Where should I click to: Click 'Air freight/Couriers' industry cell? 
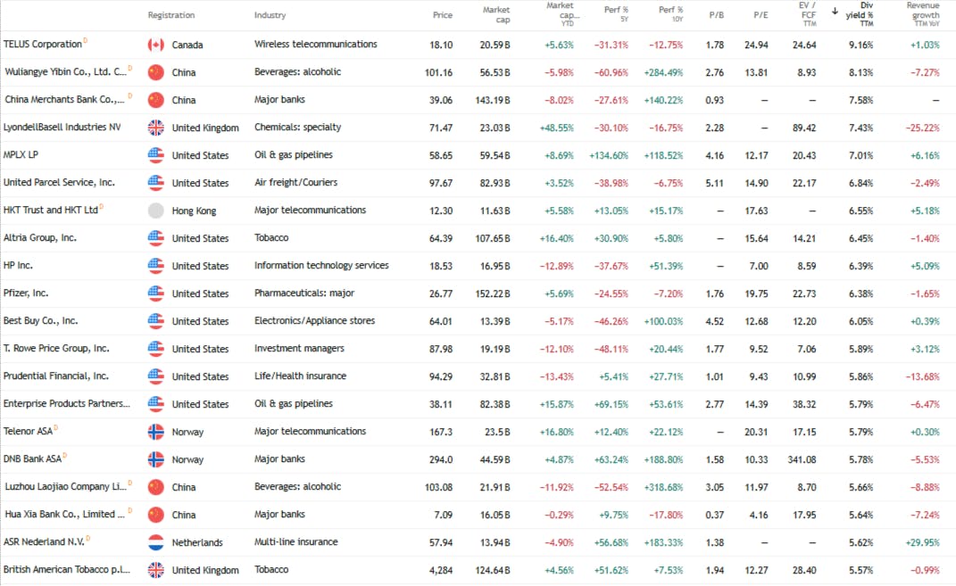coord(295,183)
